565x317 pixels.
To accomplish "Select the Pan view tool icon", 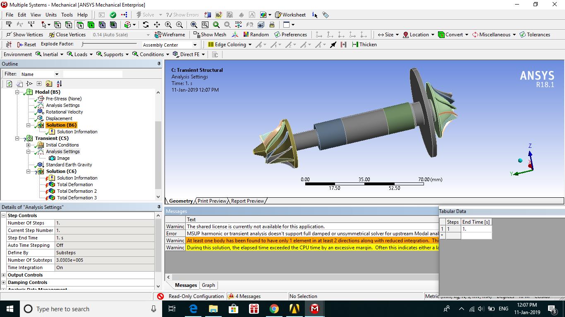I will [x=157, y=25].
